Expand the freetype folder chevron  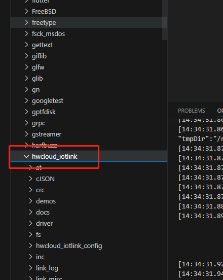click(26, 22)
